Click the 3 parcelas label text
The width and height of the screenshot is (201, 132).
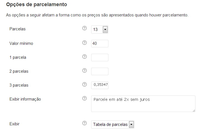19,85
